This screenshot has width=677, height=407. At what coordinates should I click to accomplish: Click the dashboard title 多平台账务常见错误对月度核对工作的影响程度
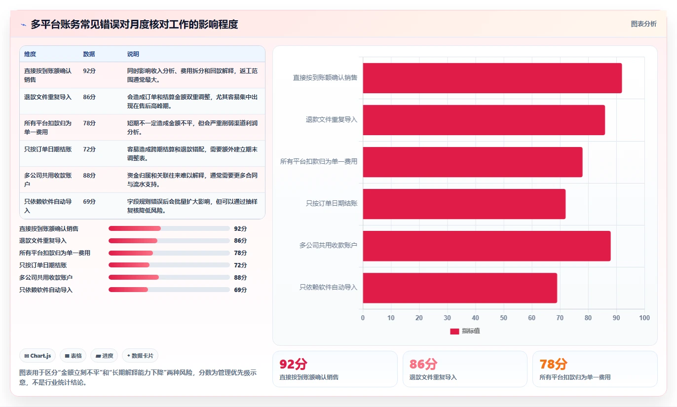[x=134, y=24]
